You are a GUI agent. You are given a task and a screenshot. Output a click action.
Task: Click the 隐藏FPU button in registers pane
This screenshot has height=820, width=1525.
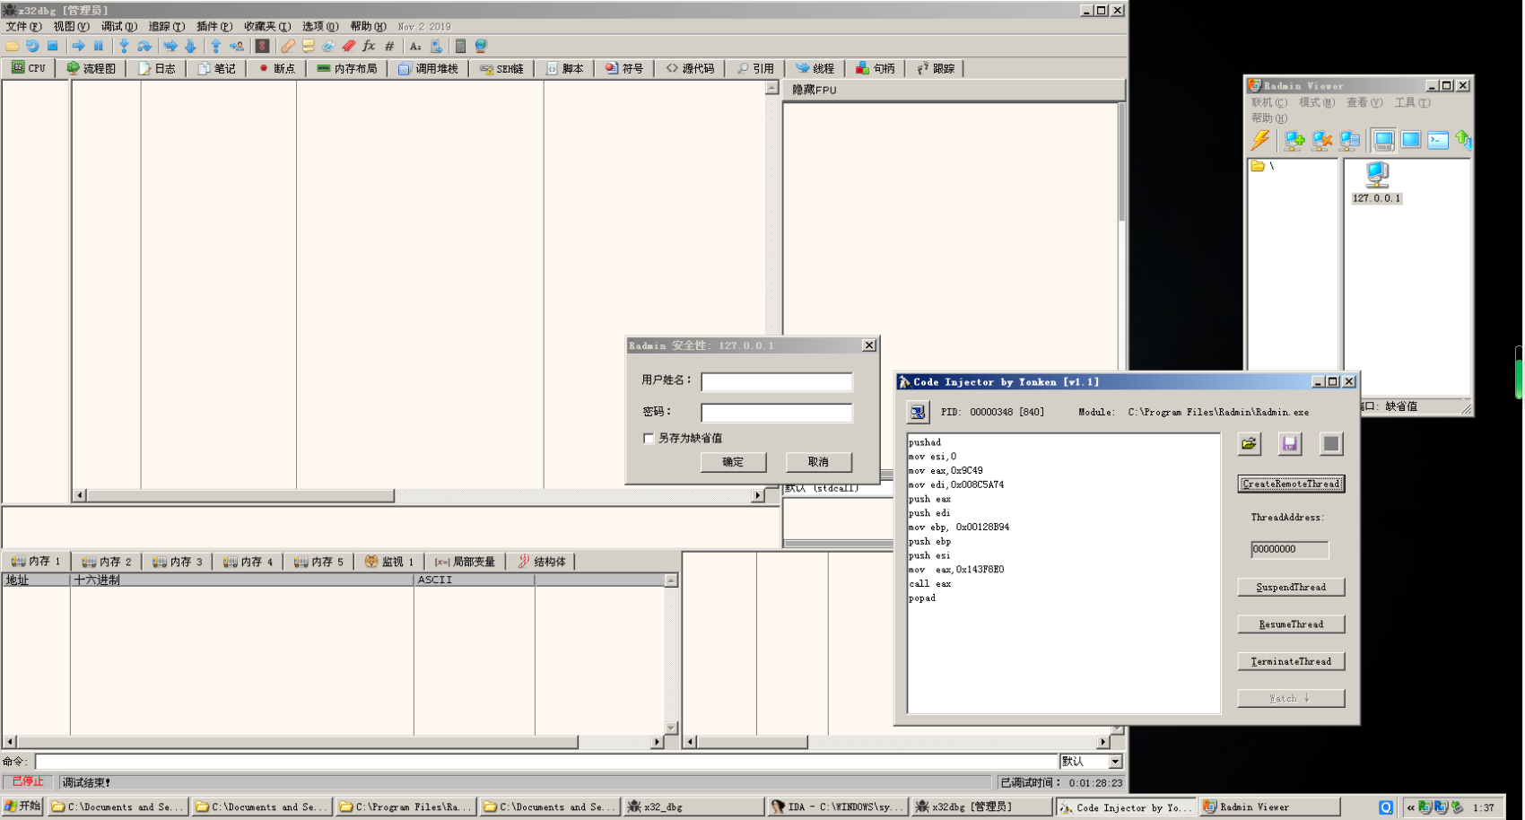(954, 90)
